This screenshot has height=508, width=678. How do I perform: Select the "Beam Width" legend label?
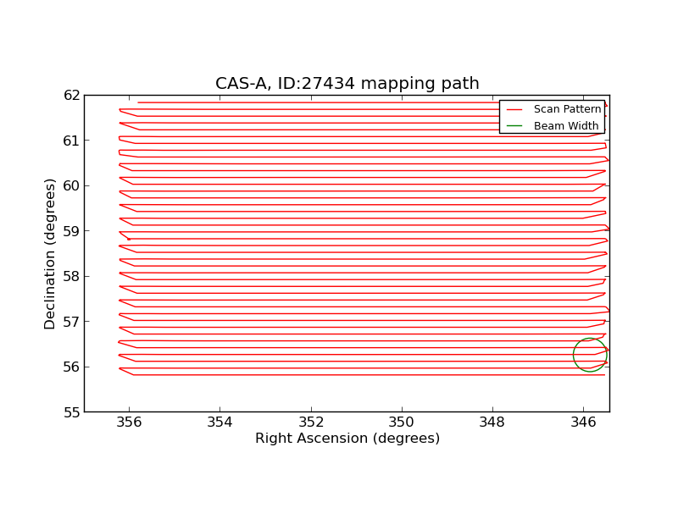(566, 125)
